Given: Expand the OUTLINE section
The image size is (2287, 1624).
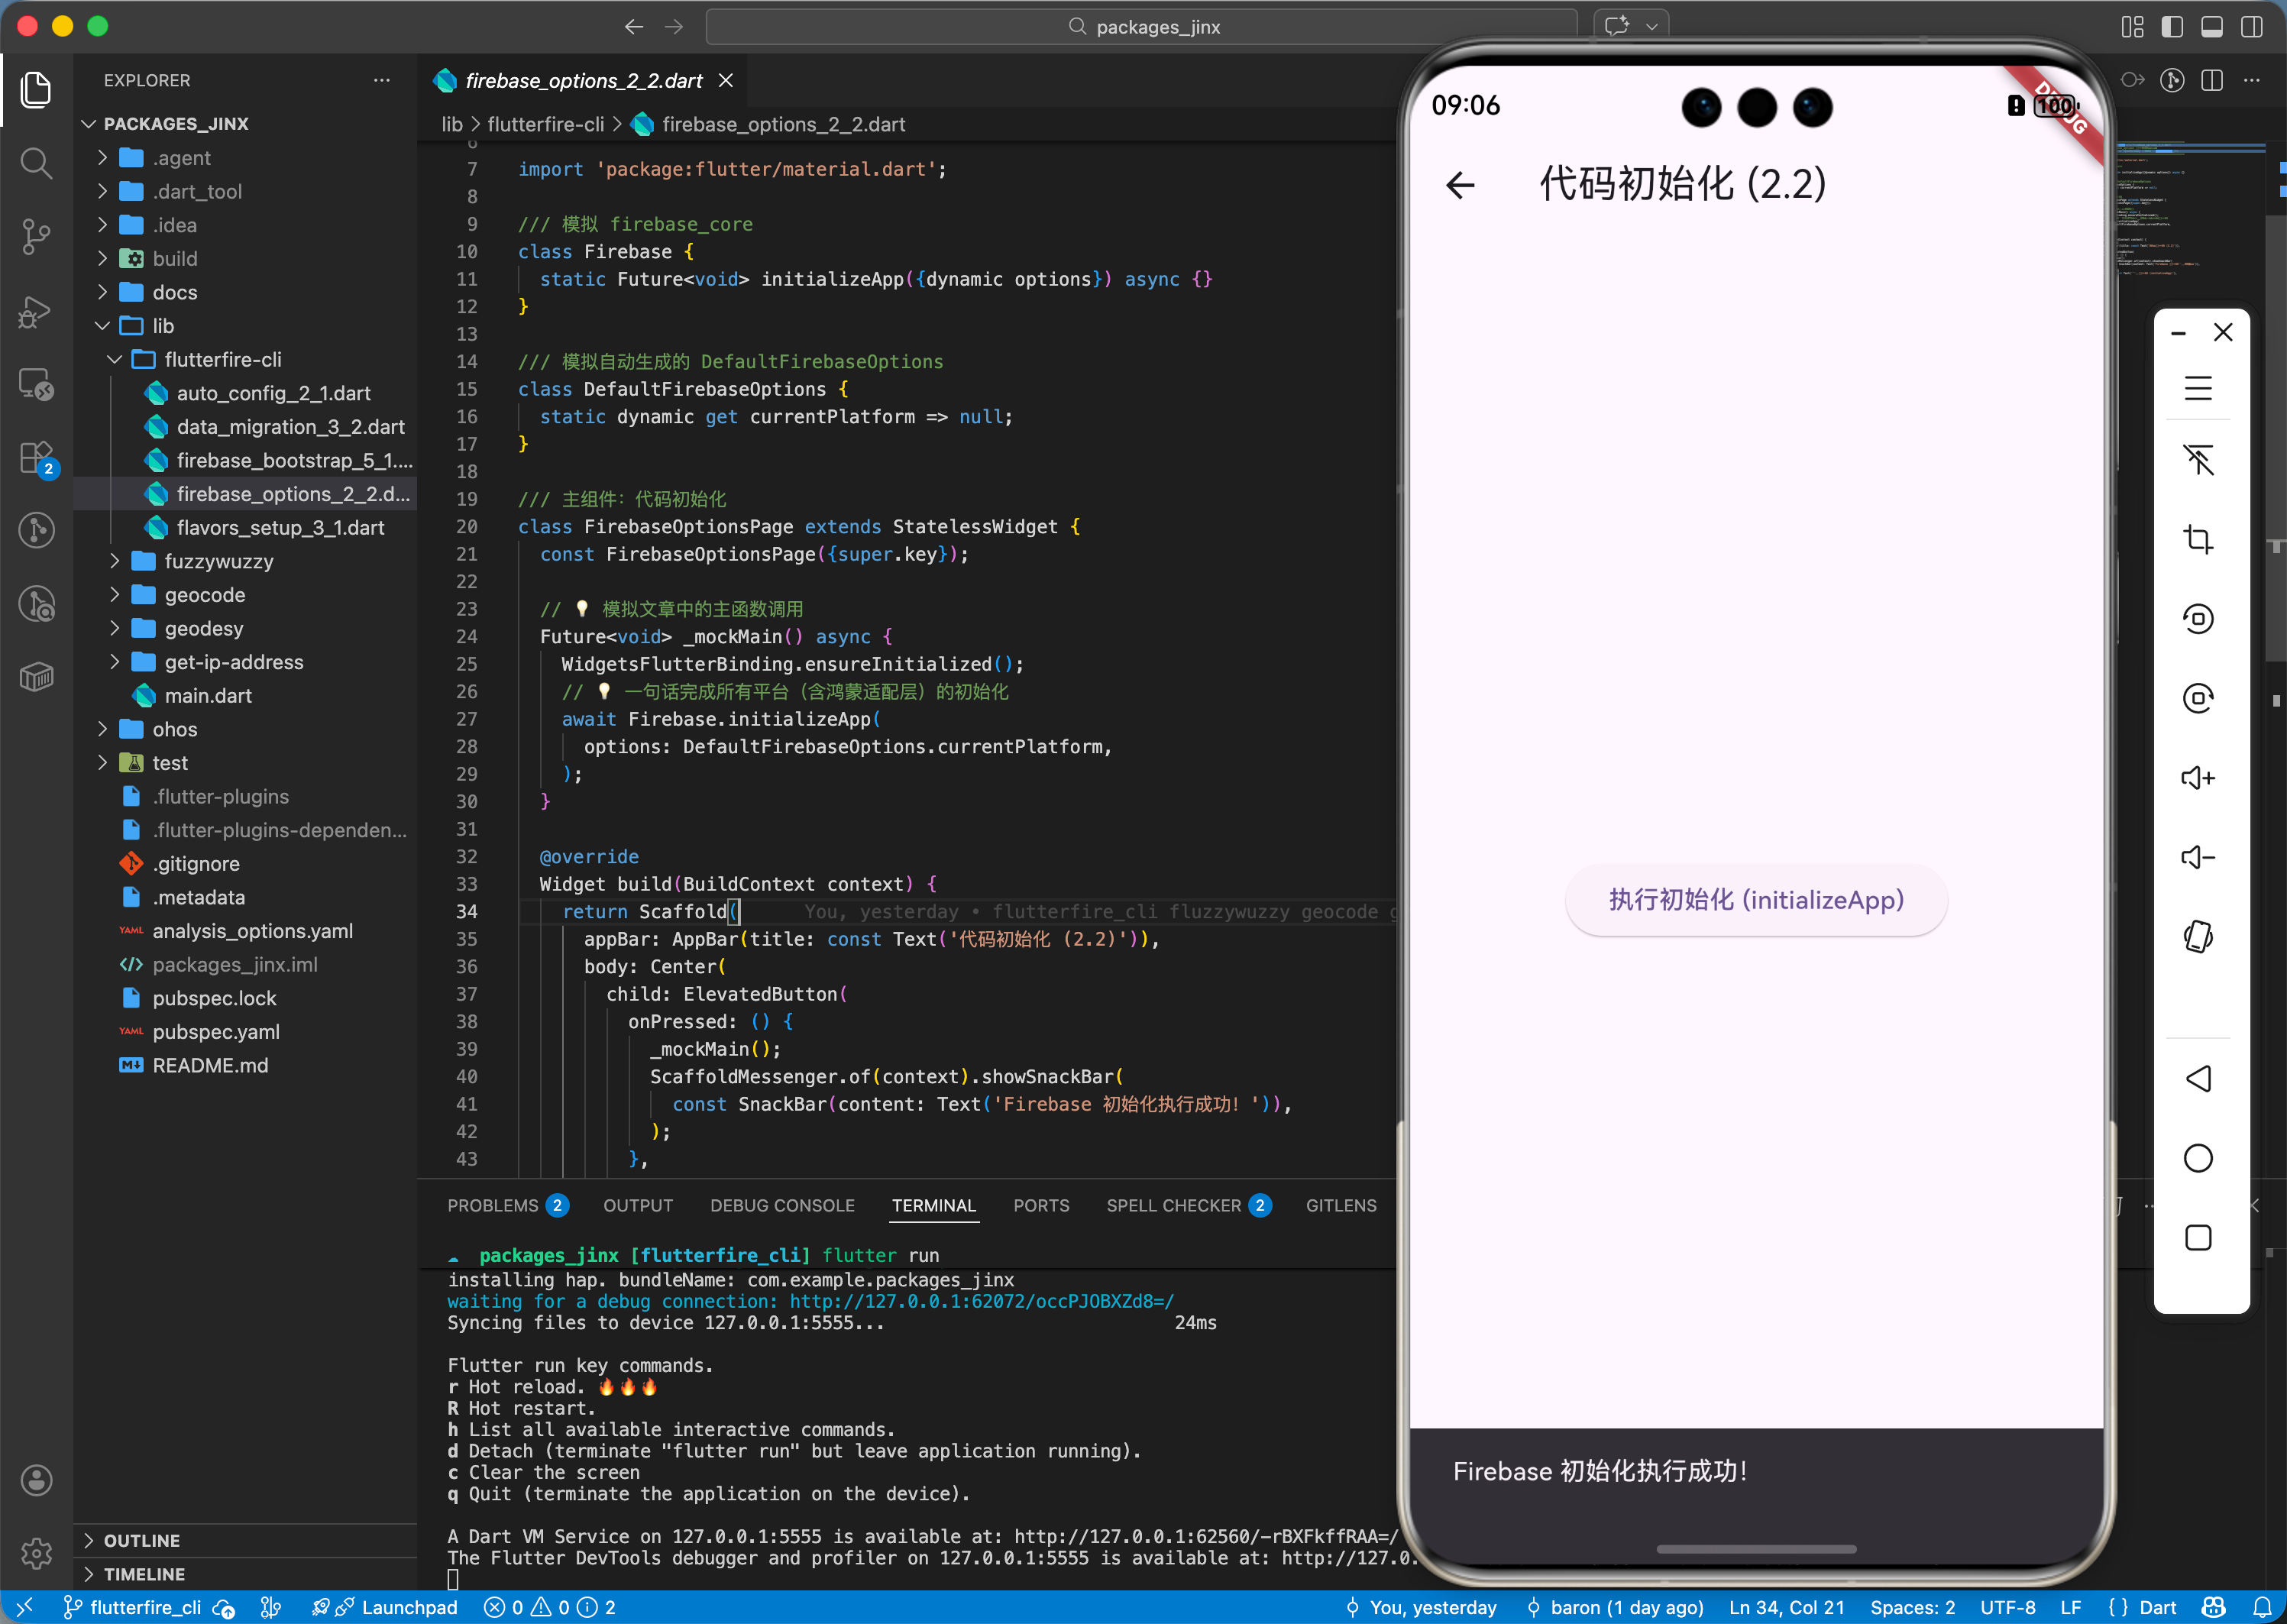Looking at the screenshot, I should click(142, 1540).
